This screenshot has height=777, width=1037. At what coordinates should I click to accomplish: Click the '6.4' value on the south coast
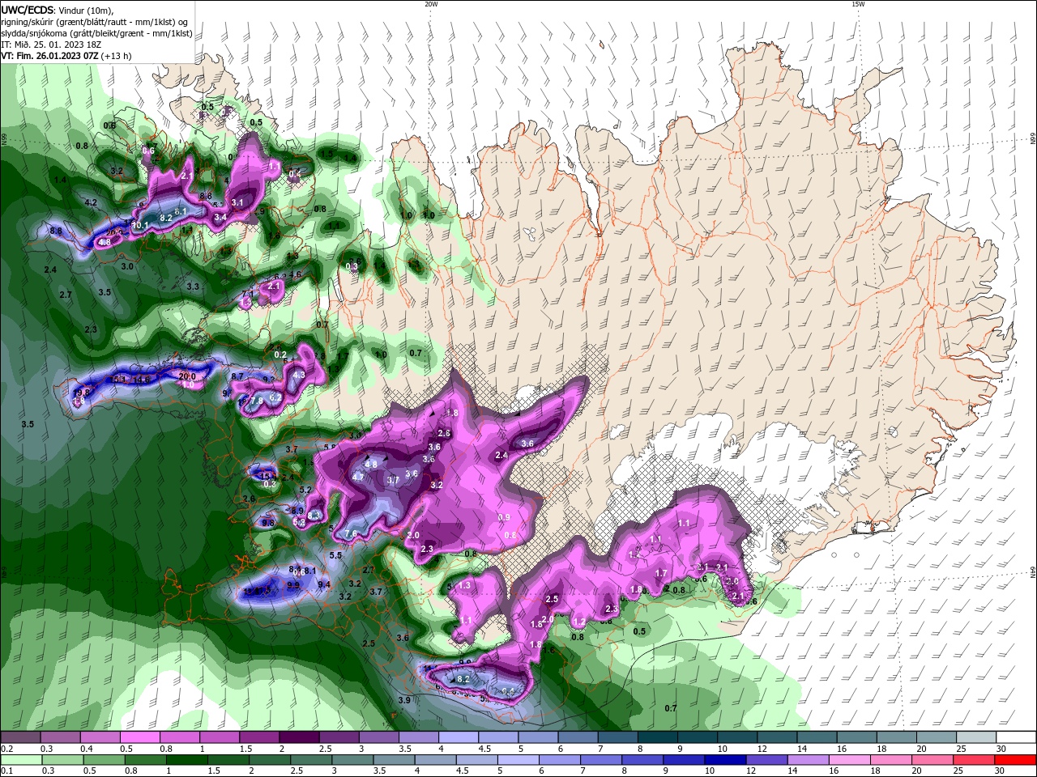coord(509,690)
